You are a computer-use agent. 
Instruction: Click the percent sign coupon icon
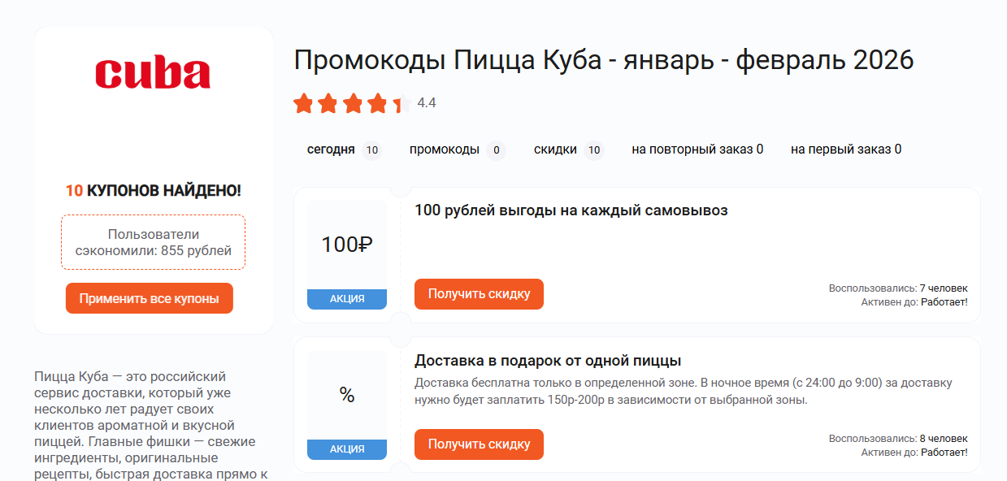pyautogui.click(x=347, y=396)
